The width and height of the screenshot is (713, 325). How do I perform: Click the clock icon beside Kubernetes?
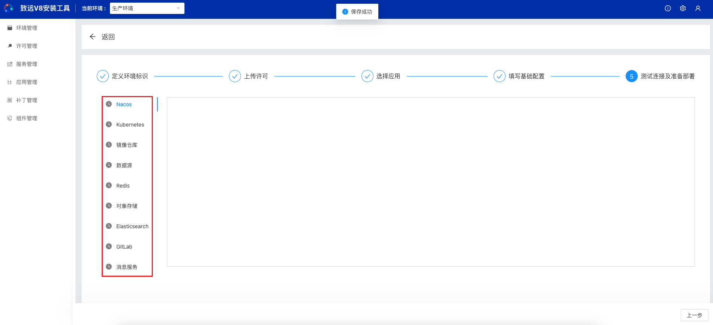tap(109, 124)
